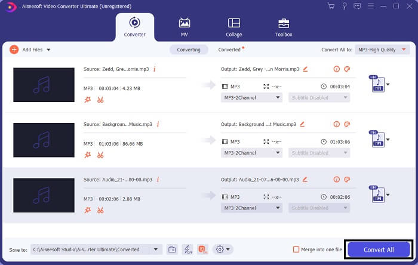Click the Add Files button

[30, 50]
